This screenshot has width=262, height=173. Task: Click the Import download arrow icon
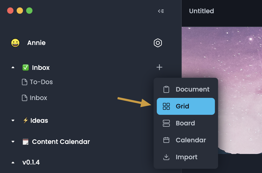pyautogui.click(x=166, y=157)
